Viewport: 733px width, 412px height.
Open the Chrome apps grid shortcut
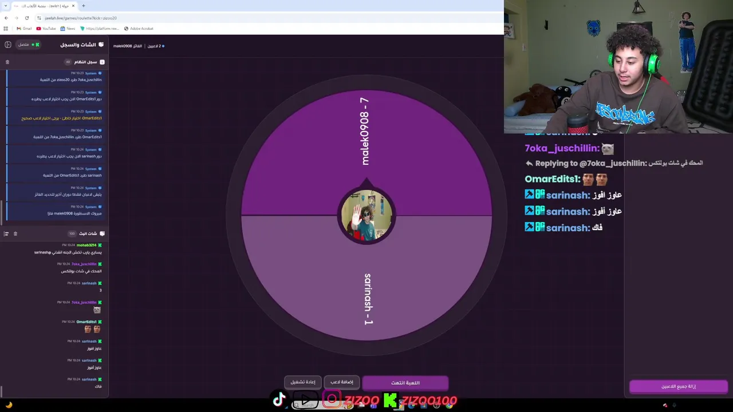6,28
